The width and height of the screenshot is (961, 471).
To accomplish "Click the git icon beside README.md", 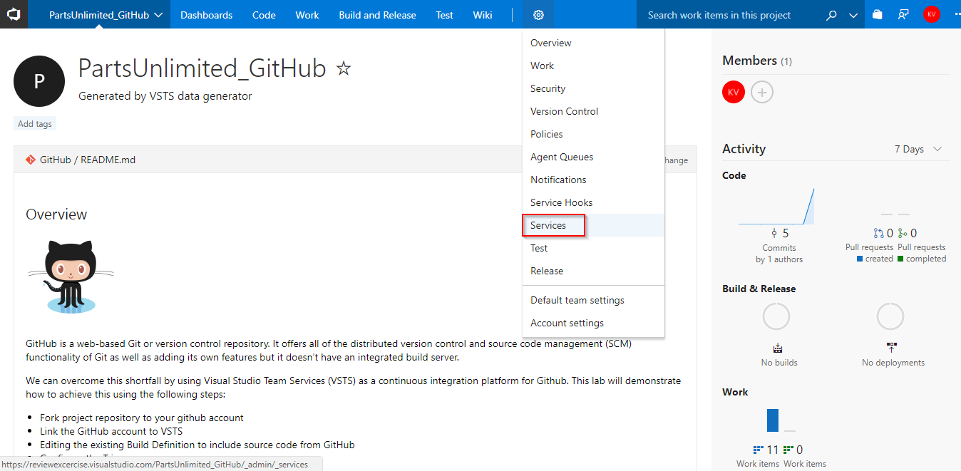I will coord(30,160).
